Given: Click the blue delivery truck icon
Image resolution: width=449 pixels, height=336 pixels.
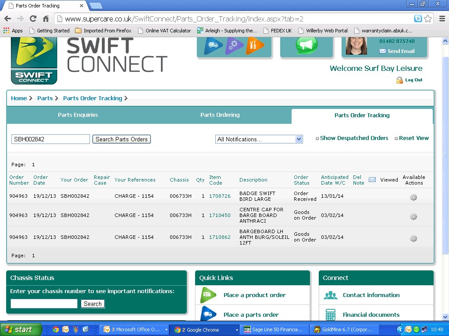Looking at the screenshot, I should click(x=213, y=45).
